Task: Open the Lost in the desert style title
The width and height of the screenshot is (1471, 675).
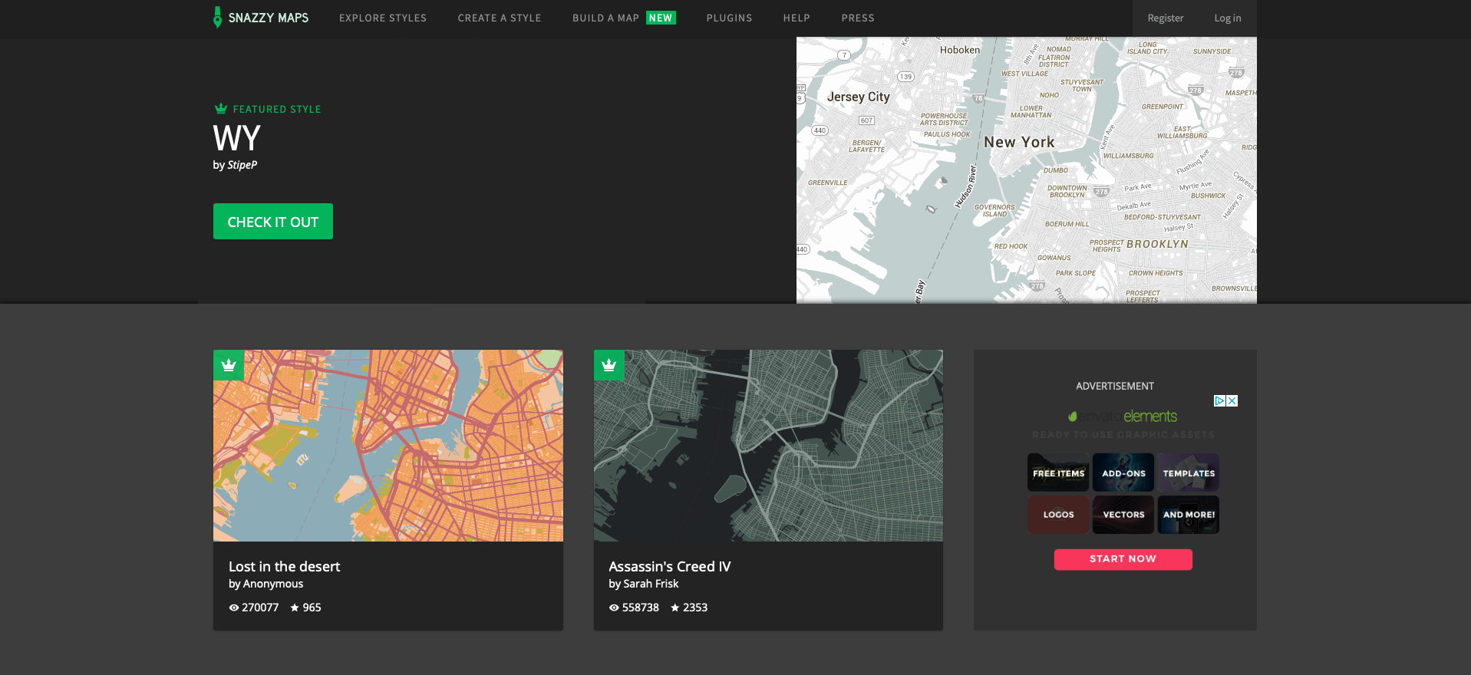Action: [x=284, y=566]
